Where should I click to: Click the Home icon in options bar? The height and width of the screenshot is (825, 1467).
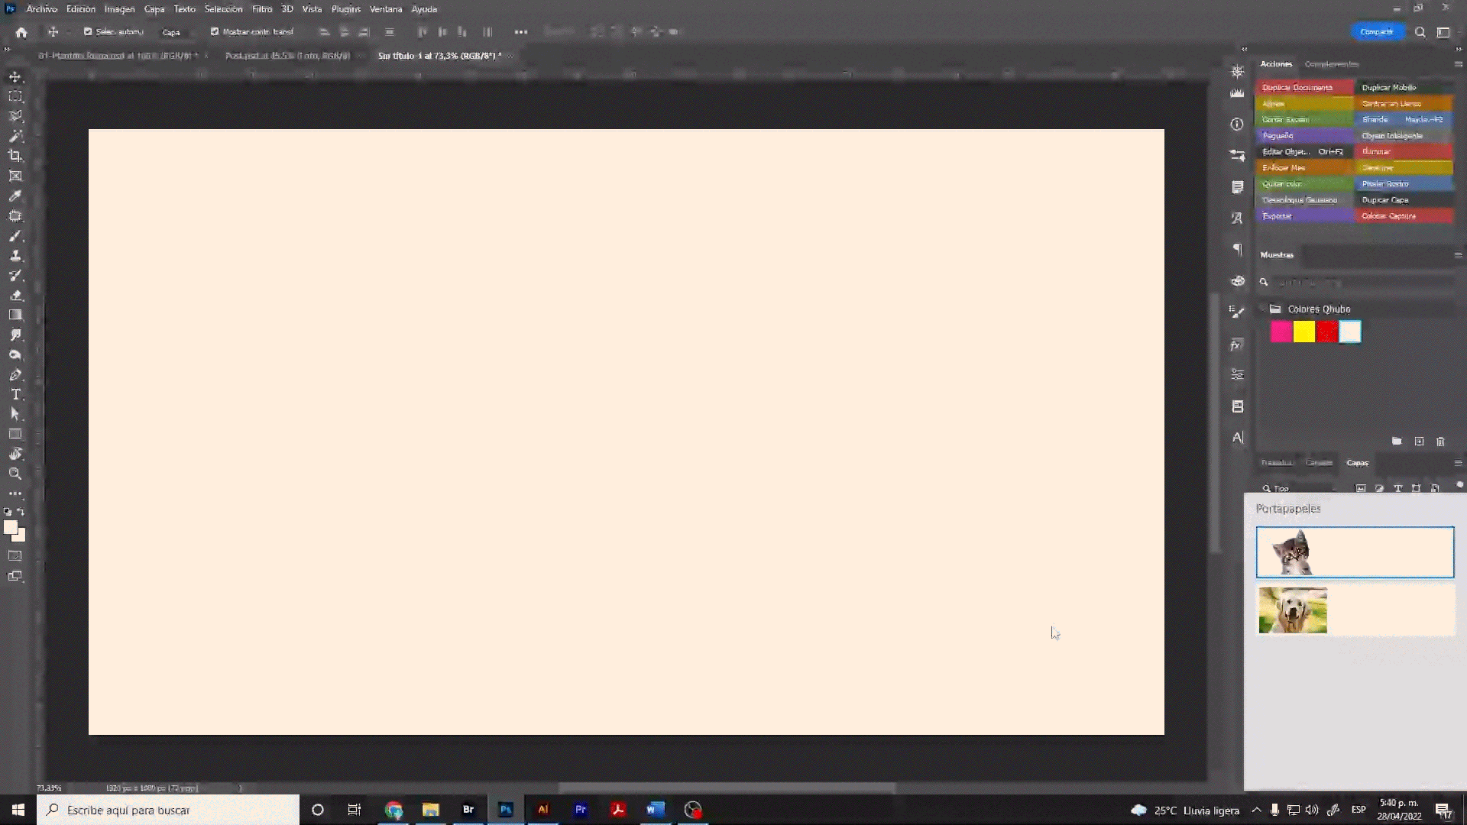[21, 32]
